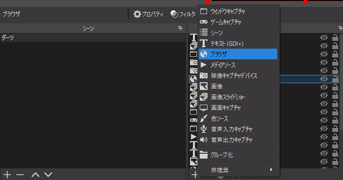Click the sources list vertical scrollbar
This screenshot has width=343, height=180.
(341, 82)
